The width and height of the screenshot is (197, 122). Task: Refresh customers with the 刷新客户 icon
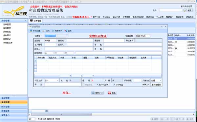[53, 31]
